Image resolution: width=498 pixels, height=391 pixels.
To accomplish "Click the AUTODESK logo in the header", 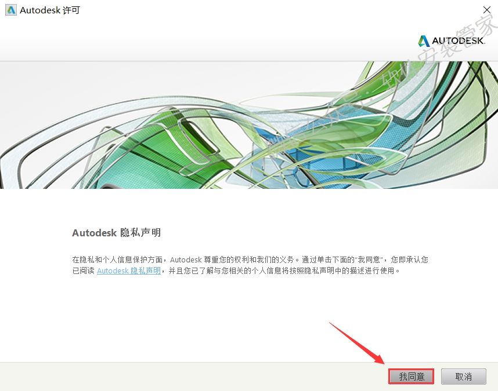I will click(451, 41).
